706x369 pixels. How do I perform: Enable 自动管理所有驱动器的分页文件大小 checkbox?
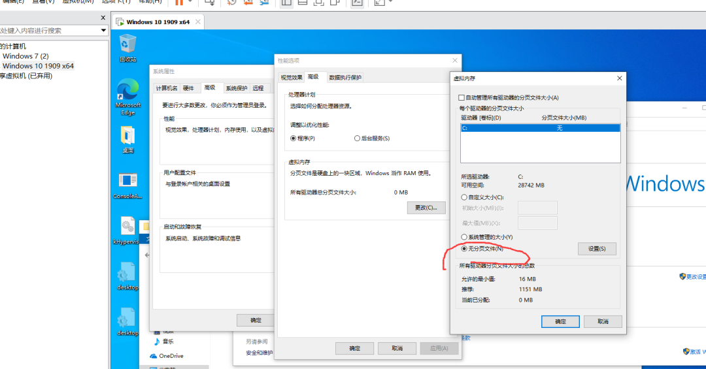point(461,98)
